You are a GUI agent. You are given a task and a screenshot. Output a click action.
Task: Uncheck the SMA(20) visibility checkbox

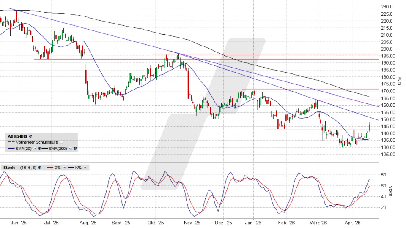coord(35,149)
